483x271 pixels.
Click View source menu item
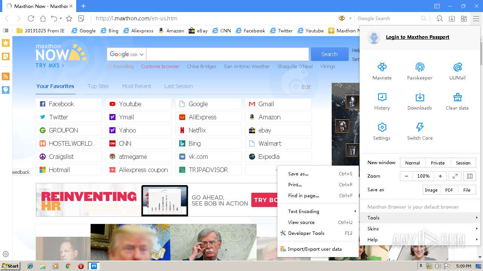318,222
